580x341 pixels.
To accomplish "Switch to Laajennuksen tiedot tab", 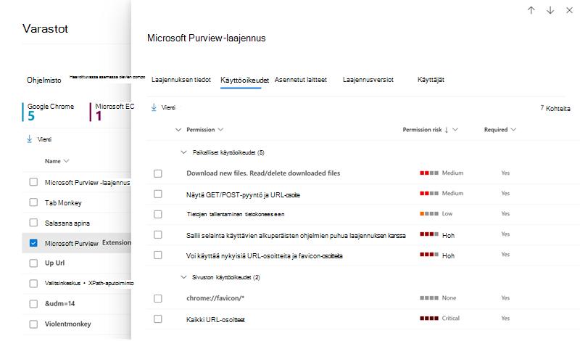I will [x=181, y=80].
